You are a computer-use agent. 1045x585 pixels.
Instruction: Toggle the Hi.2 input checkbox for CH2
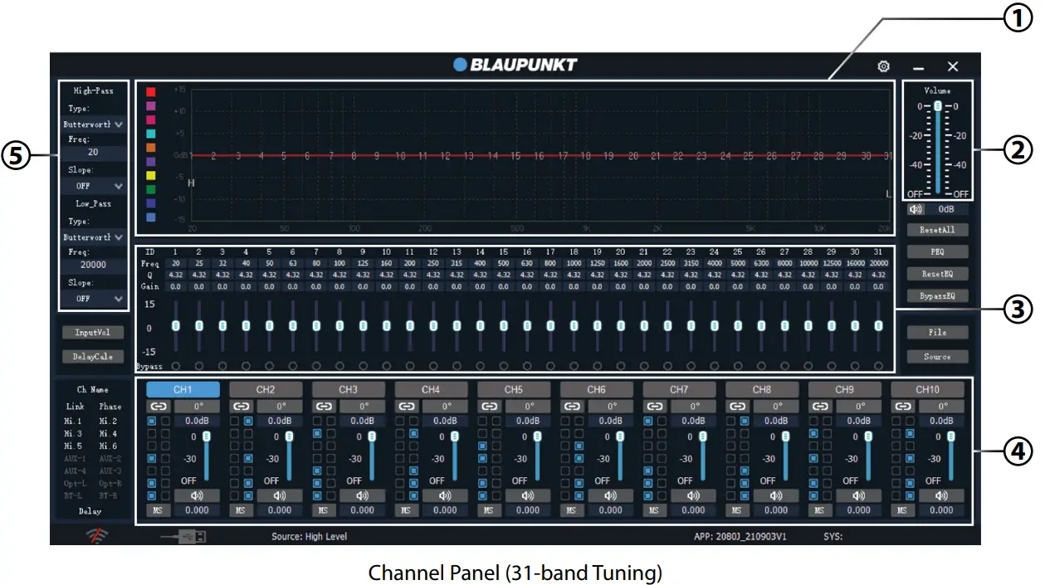point(248,421)
